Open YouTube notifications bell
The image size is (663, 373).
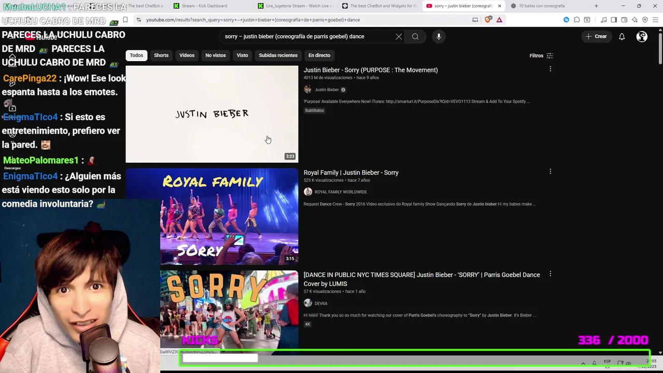click(x=622, y=37)
